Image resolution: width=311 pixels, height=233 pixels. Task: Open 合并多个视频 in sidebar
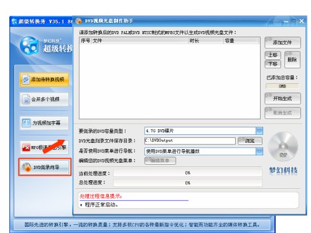tap(44, 99)
